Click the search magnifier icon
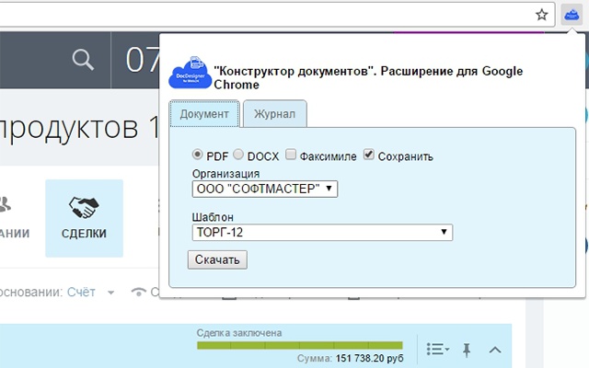The width and height of the screenshot is (589, 368). tap(83, 60)
